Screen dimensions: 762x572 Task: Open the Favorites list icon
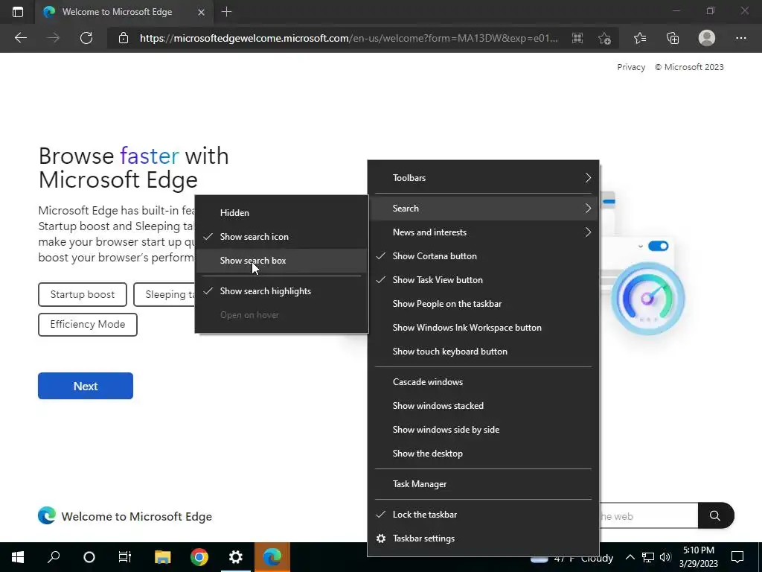pyautogui.click(x=640, y=38)
